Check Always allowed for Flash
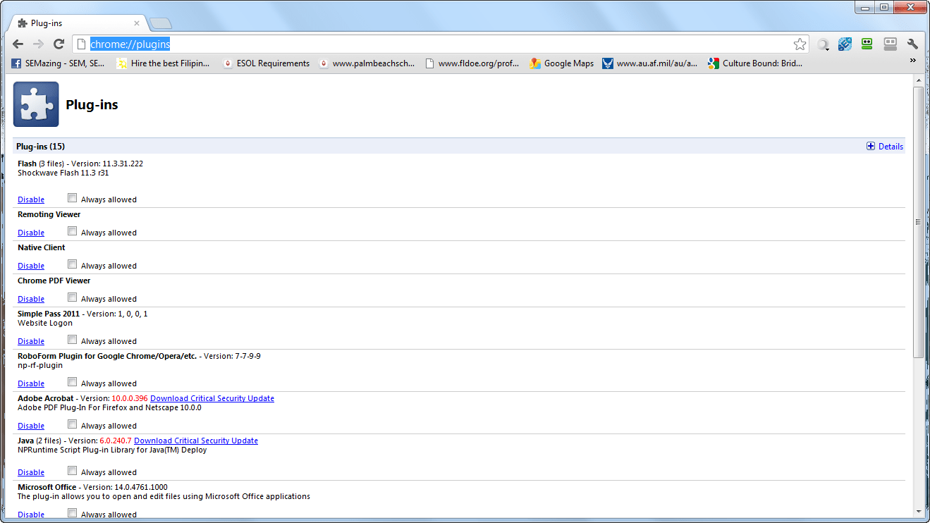Viewport: 930px width, 523px height. [73, 198]
